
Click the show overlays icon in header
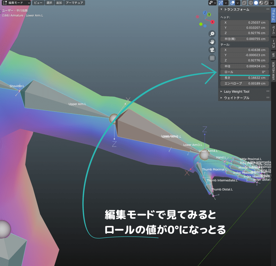(x=232, y=3)
